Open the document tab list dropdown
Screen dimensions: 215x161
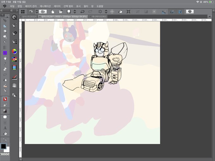point(210,16)
